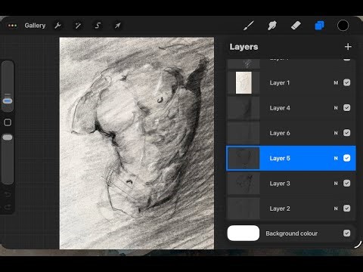Select the Layer 2 name text
The height and width of the screenshot is (272, 363).
[x=280, y=209]
